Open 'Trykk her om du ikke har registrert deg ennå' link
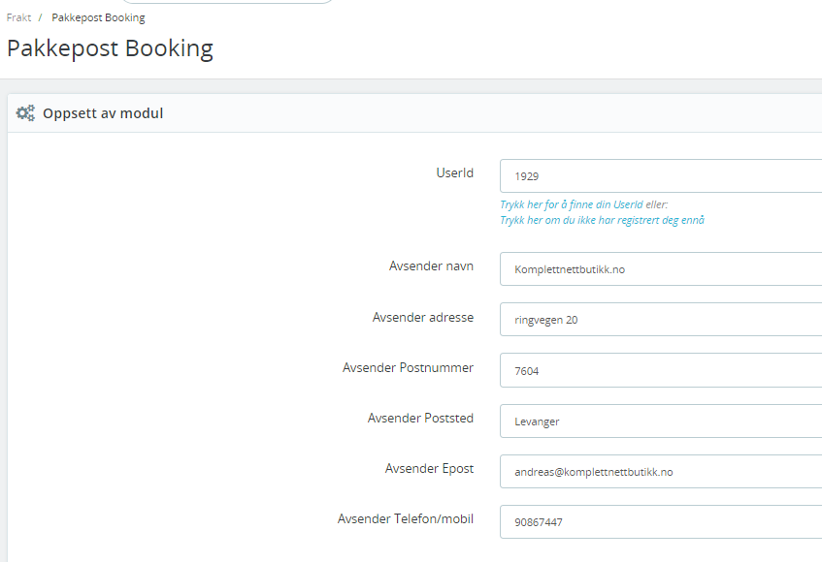The image size is (822, 562). click(x=602, y=220)
